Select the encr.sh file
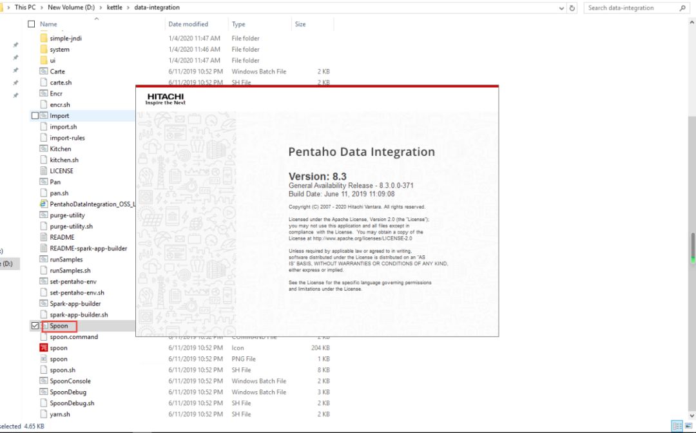 pos(60,104)
